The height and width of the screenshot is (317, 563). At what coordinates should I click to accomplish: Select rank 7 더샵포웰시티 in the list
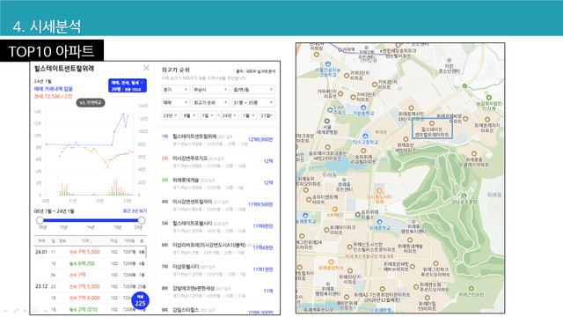point(217,270)
